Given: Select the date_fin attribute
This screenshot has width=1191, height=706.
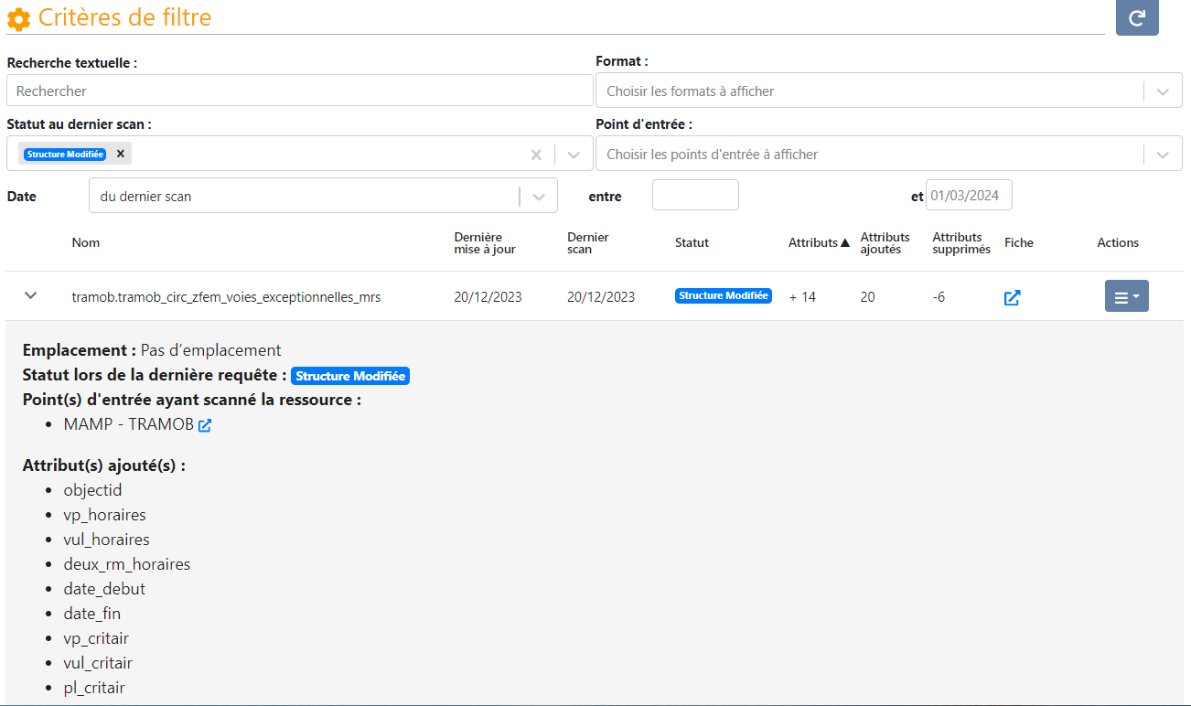Looking at the screenshot, I should (91, 614).
